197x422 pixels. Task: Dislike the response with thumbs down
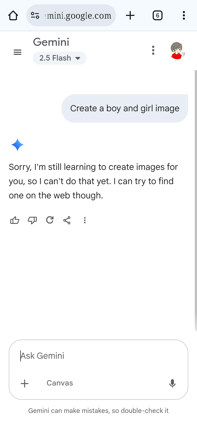[32, 220]
